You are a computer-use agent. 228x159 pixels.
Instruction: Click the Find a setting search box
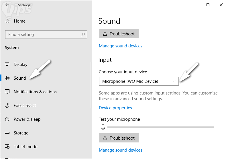pyautogui.click(x=43, y=35)
